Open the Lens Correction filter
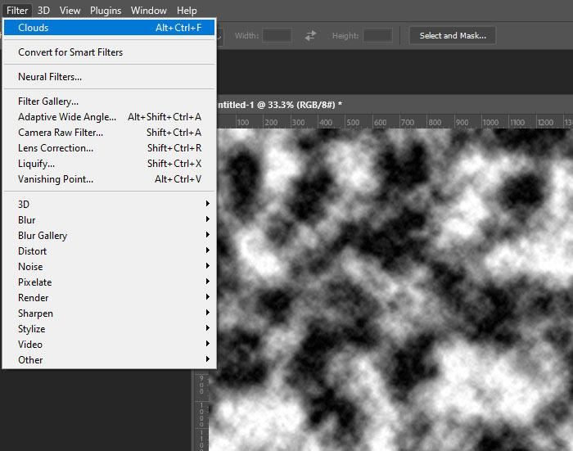573x451 pixels. click(x=56, y=148)
